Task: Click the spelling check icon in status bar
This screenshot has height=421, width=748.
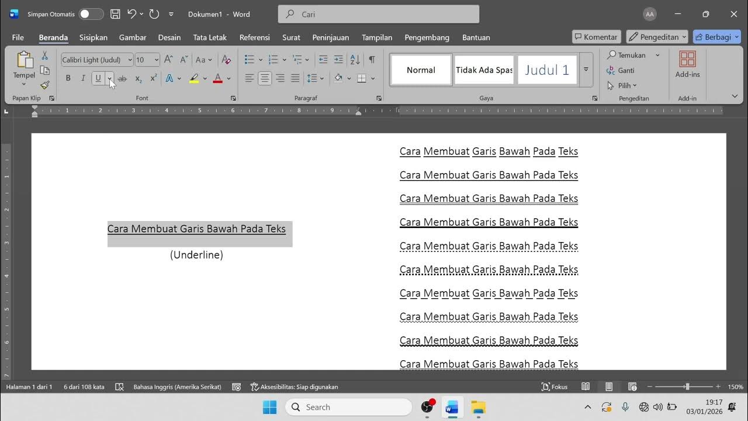Action: point(119,387)
